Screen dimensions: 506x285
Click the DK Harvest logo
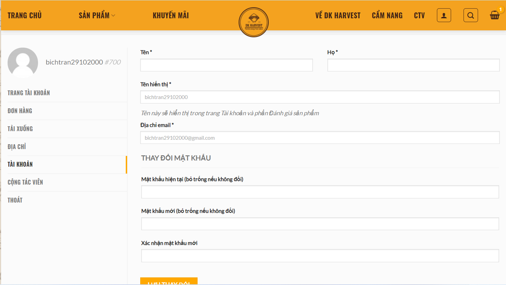pos(254,22)
